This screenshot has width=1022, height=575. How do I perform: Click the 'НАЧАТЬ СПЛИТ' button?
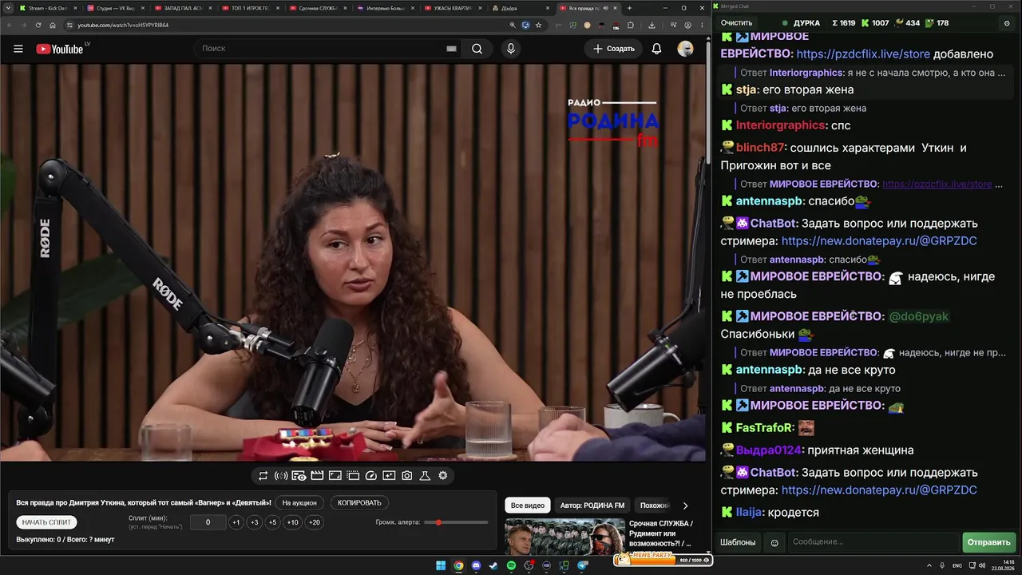pyautogui.click(x=46, y=522)
